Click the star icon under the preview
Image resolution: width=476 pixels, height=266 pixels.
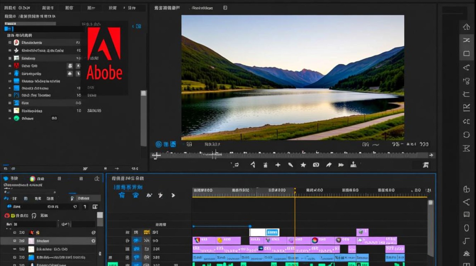(x=303, y=165)
